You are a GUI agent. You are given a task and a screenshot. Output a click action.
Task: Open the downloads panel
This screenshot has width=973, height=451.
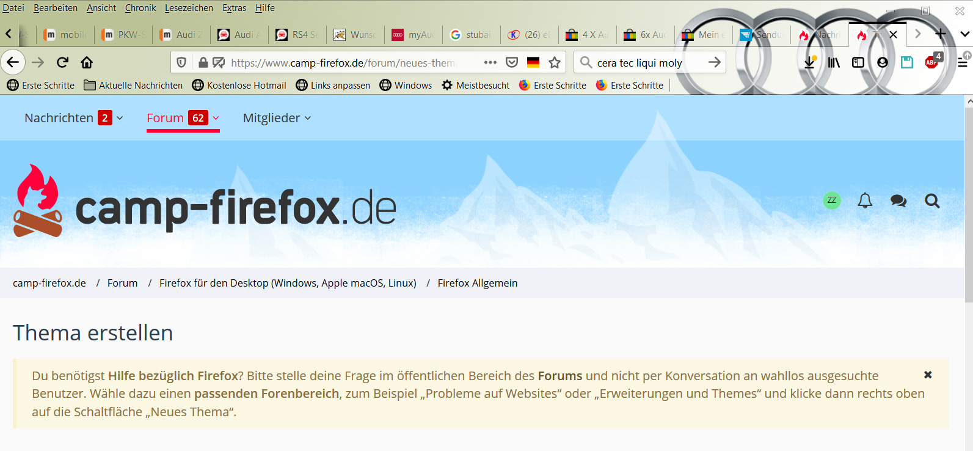click(x=809, y=62)
